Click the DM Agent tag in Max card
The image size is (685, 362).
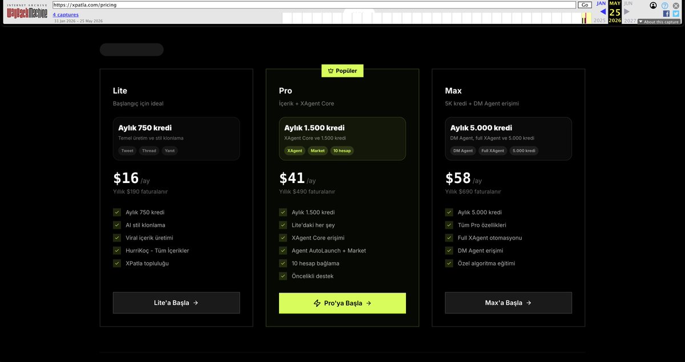[x=463, y=151]
